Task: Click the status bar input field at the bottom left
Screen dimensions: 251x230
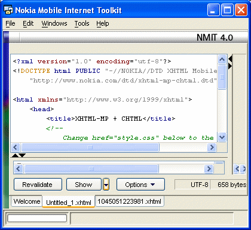Action: (x=37, y=218)
